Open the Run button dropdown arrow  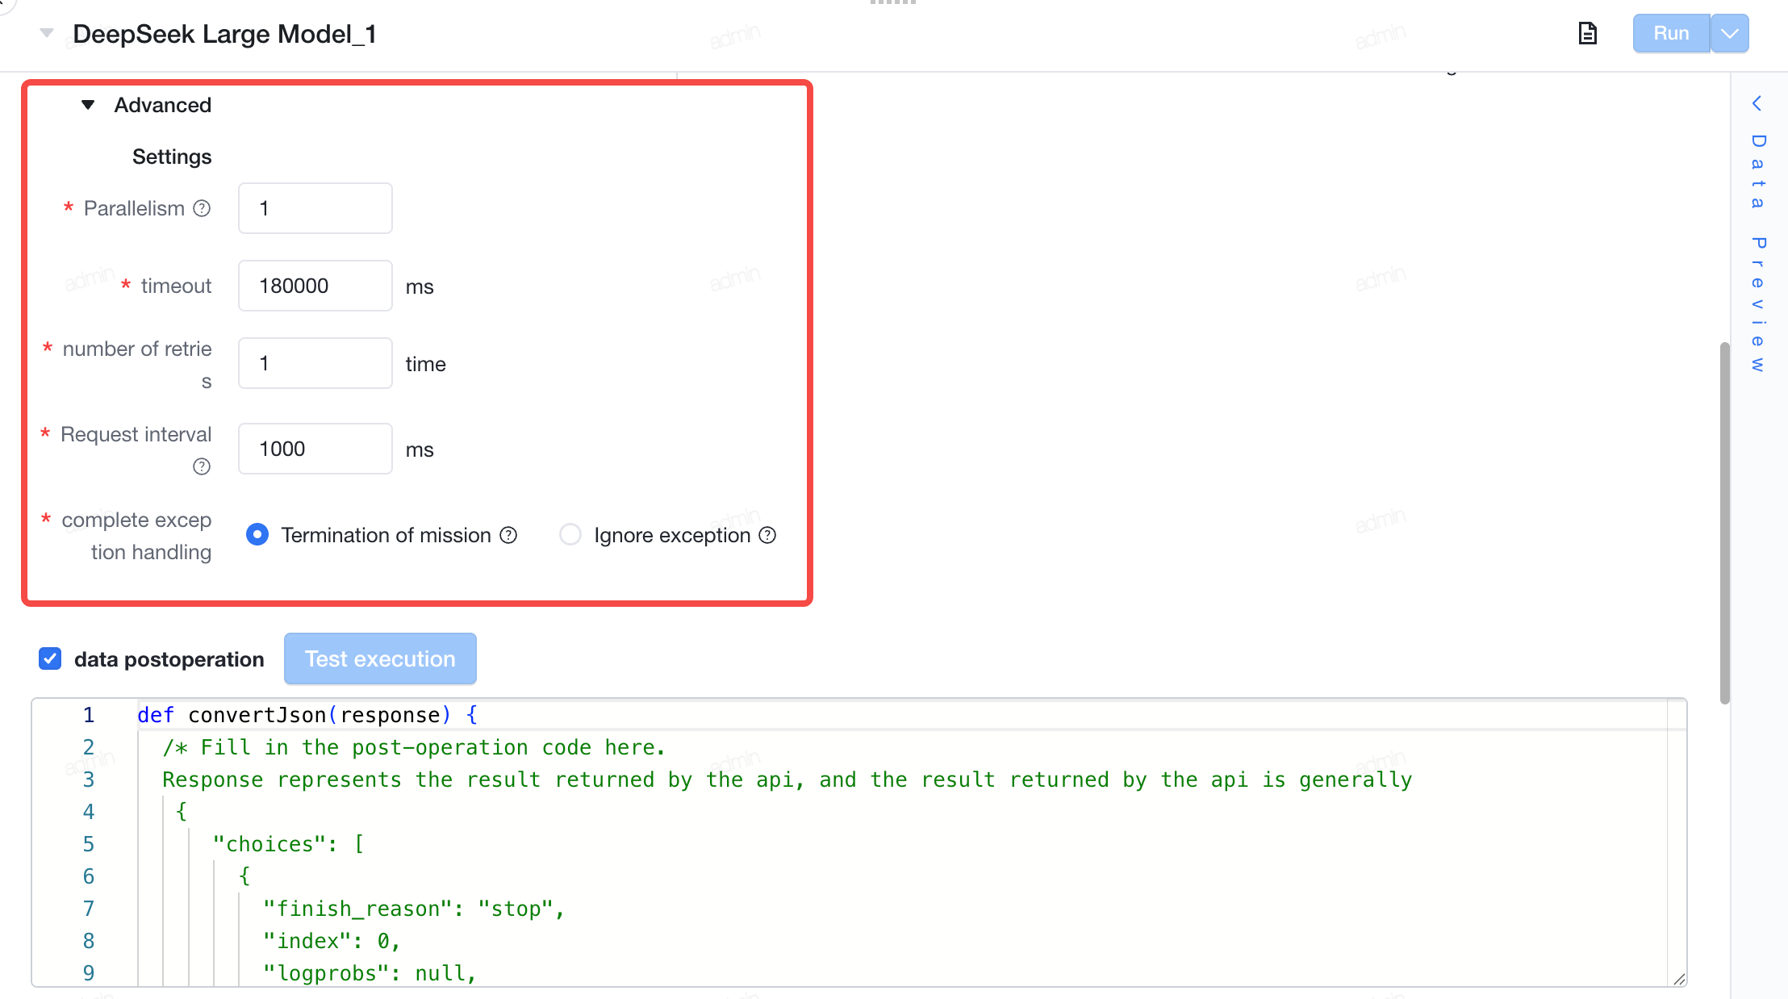[1730, 34]
